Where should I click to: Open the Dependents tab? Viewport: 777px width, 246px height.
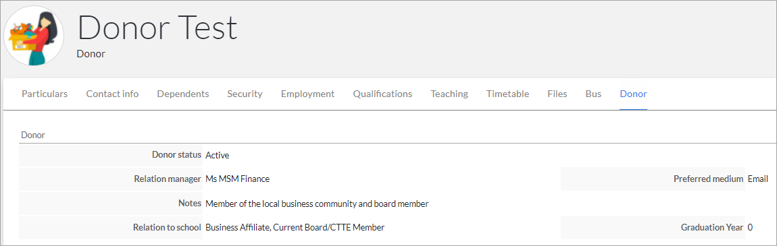click(183, 94)
